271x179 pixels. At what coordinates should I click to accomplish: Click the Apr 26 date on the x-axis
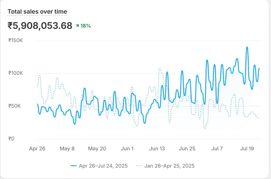(37, 148)
